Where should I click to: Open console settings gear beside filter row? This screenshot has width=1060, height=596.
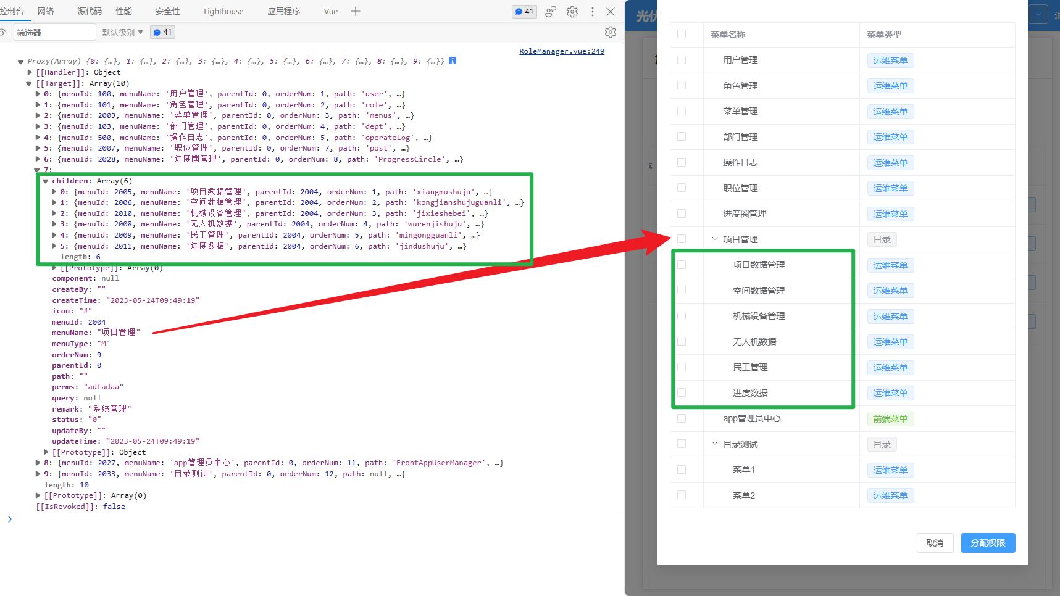point(611,32)
